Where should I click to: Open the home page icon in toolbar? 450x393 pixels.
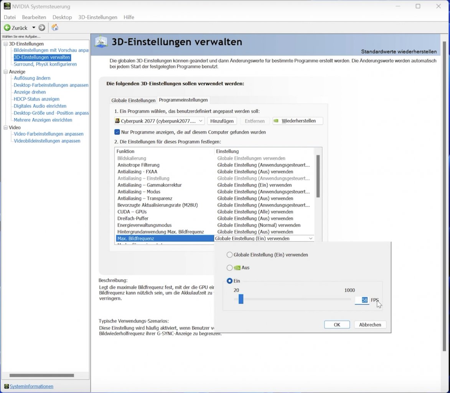point(55,28)
